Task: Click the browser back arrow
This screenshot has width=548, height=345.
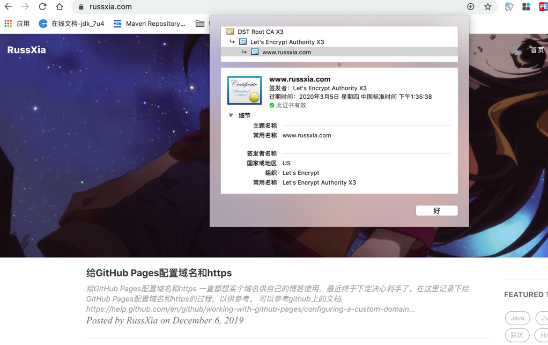Action: tap(8, 6)
